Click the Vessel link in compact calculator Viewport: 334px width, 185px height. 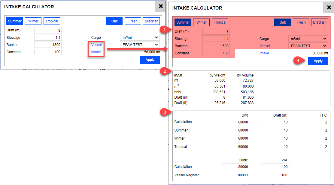(x=96, y=45)
